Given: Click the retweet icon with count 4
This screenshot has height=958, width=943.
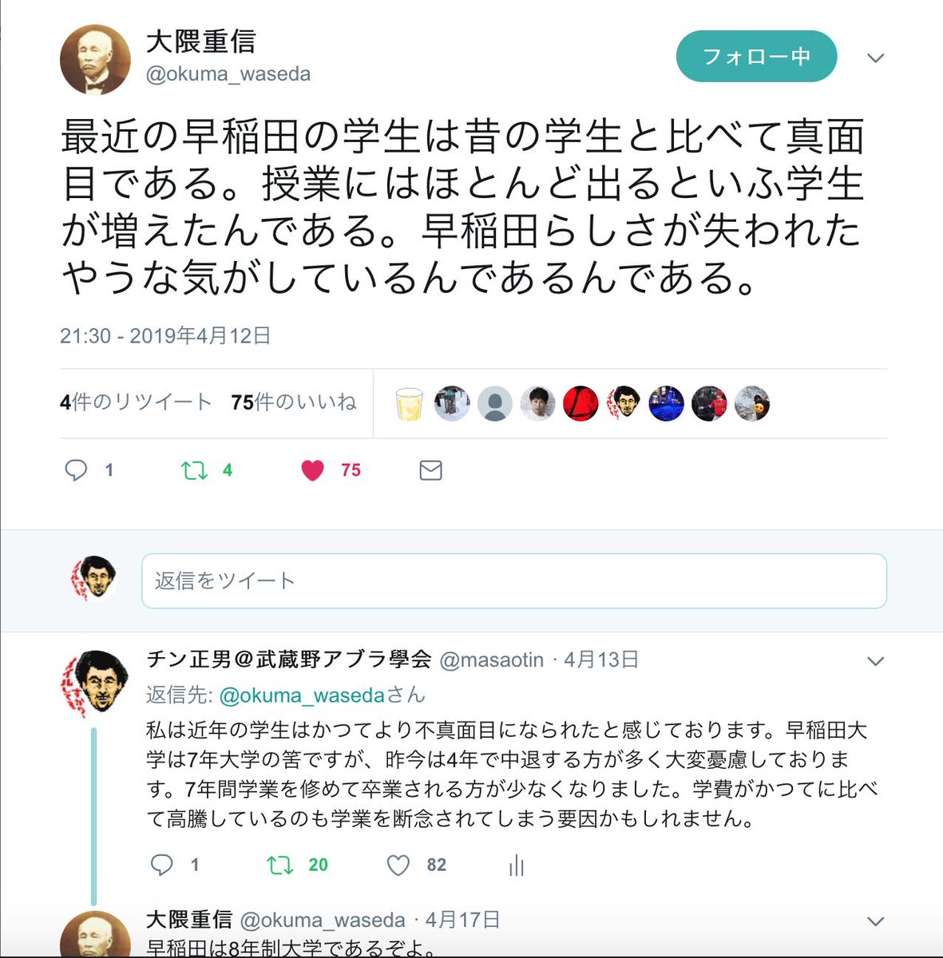Looking at the screenshot, I should pyautogui.click(x=194, y=470).
